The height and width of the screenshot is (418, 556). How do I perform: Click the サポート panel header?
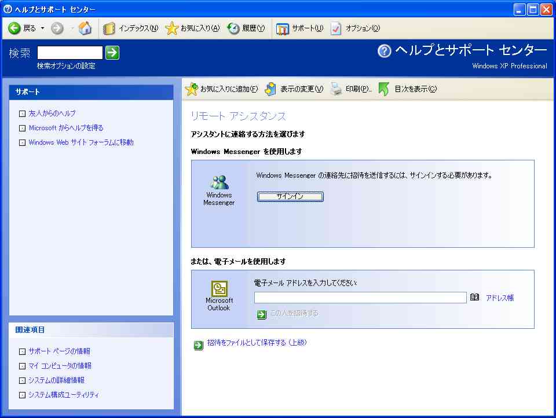click(91, 92)
